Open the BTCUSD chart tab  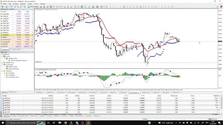click(x=166, y=93)
